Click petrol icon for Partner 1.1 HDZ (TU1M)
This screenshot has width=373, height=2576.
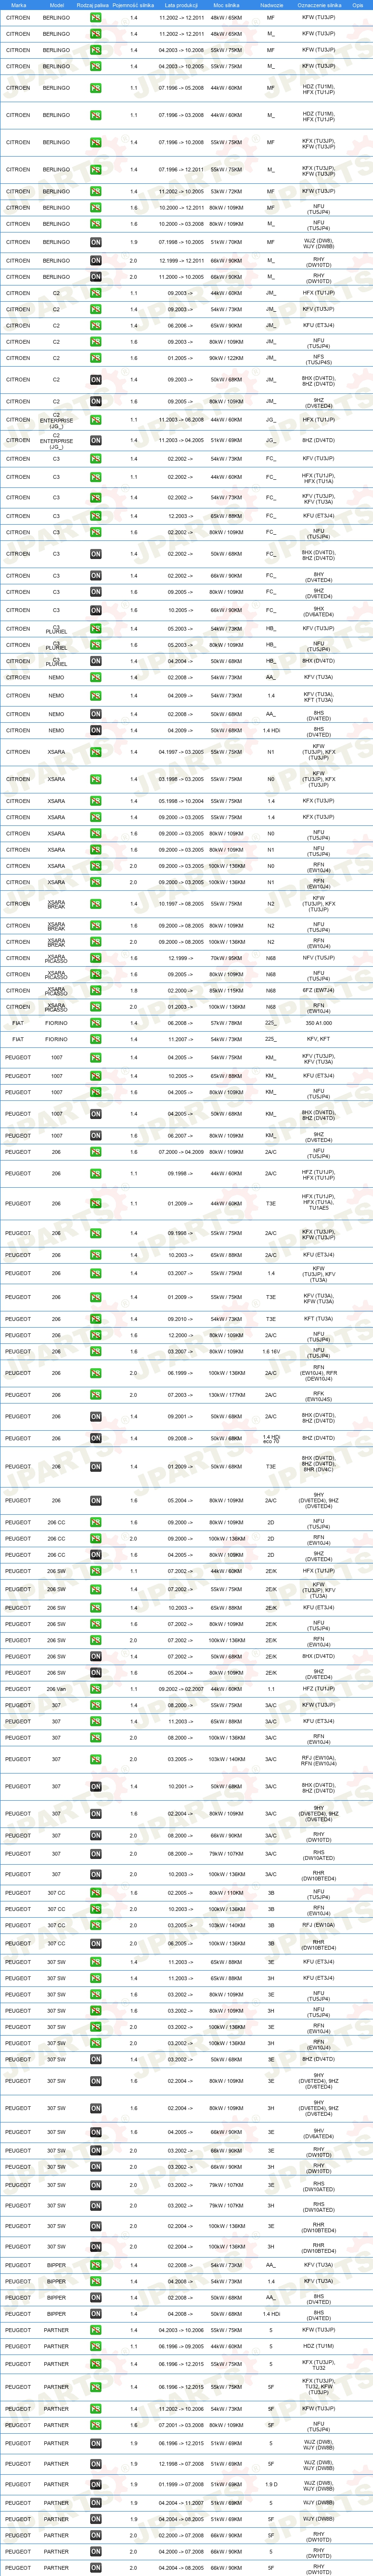click(96, 2346)
